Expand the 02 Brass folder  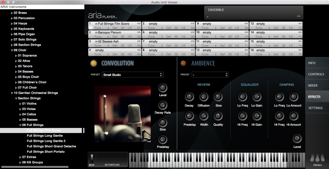12,13
